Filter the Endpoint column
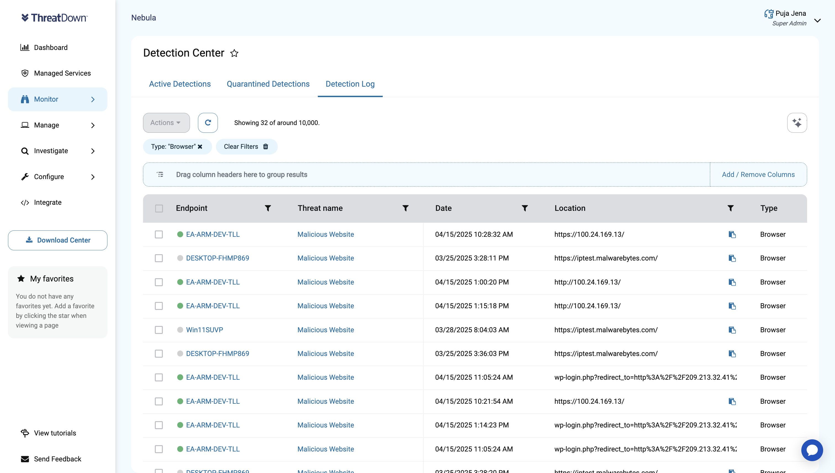This screenshot has width=835, height=473. click(268, 208)
